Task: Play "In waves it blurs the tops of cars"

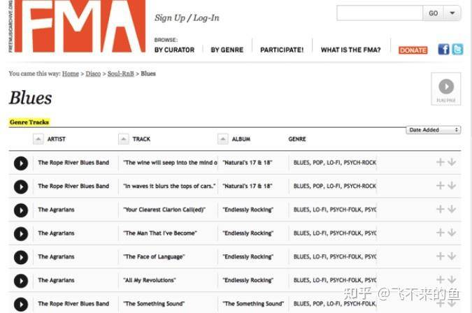Action: (x=21, y=187)
